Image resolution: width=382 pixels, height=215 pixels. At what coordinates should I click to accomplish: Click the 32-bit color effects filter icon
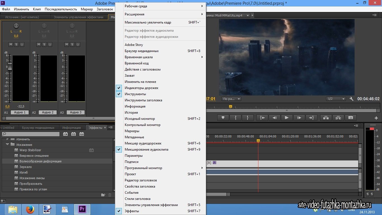[x=74, y=134]
